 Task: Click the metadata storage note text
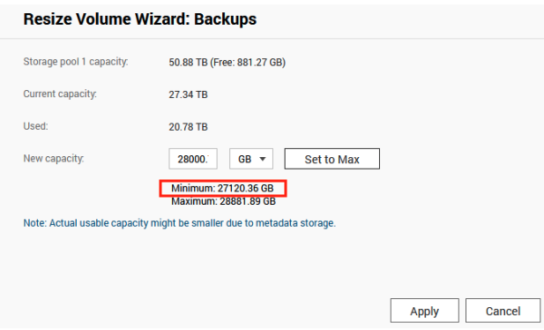179,223
